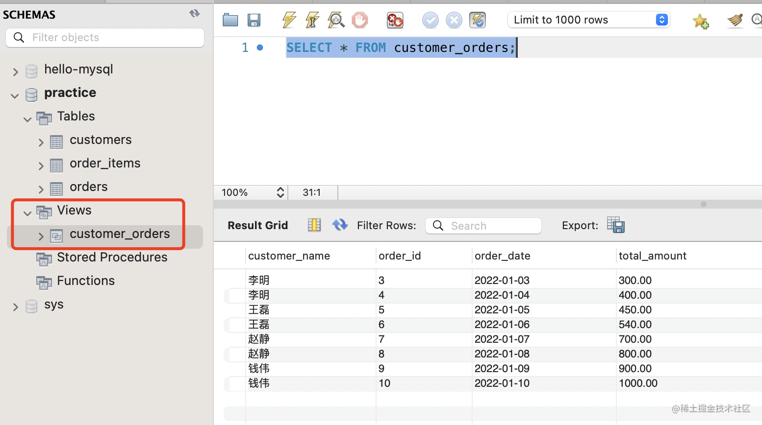Select the Stored Procedures item
The height and width of the screenshot is (425, 762).
[x=112, y=258]
